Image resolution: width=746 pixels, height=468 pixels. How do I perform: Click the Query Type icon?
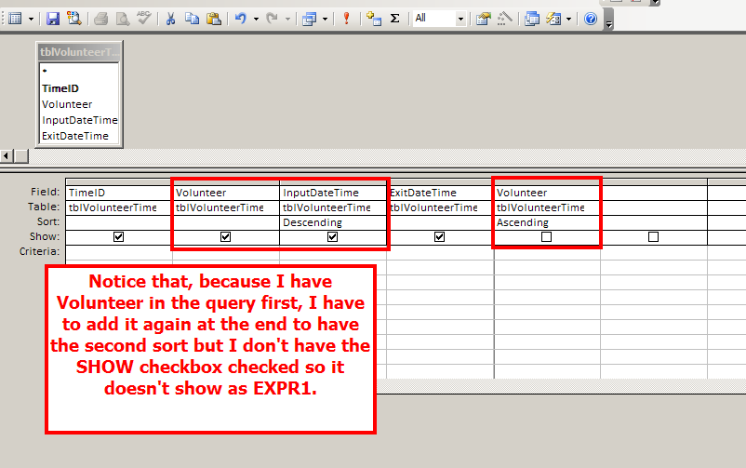(x=310, y=19)
